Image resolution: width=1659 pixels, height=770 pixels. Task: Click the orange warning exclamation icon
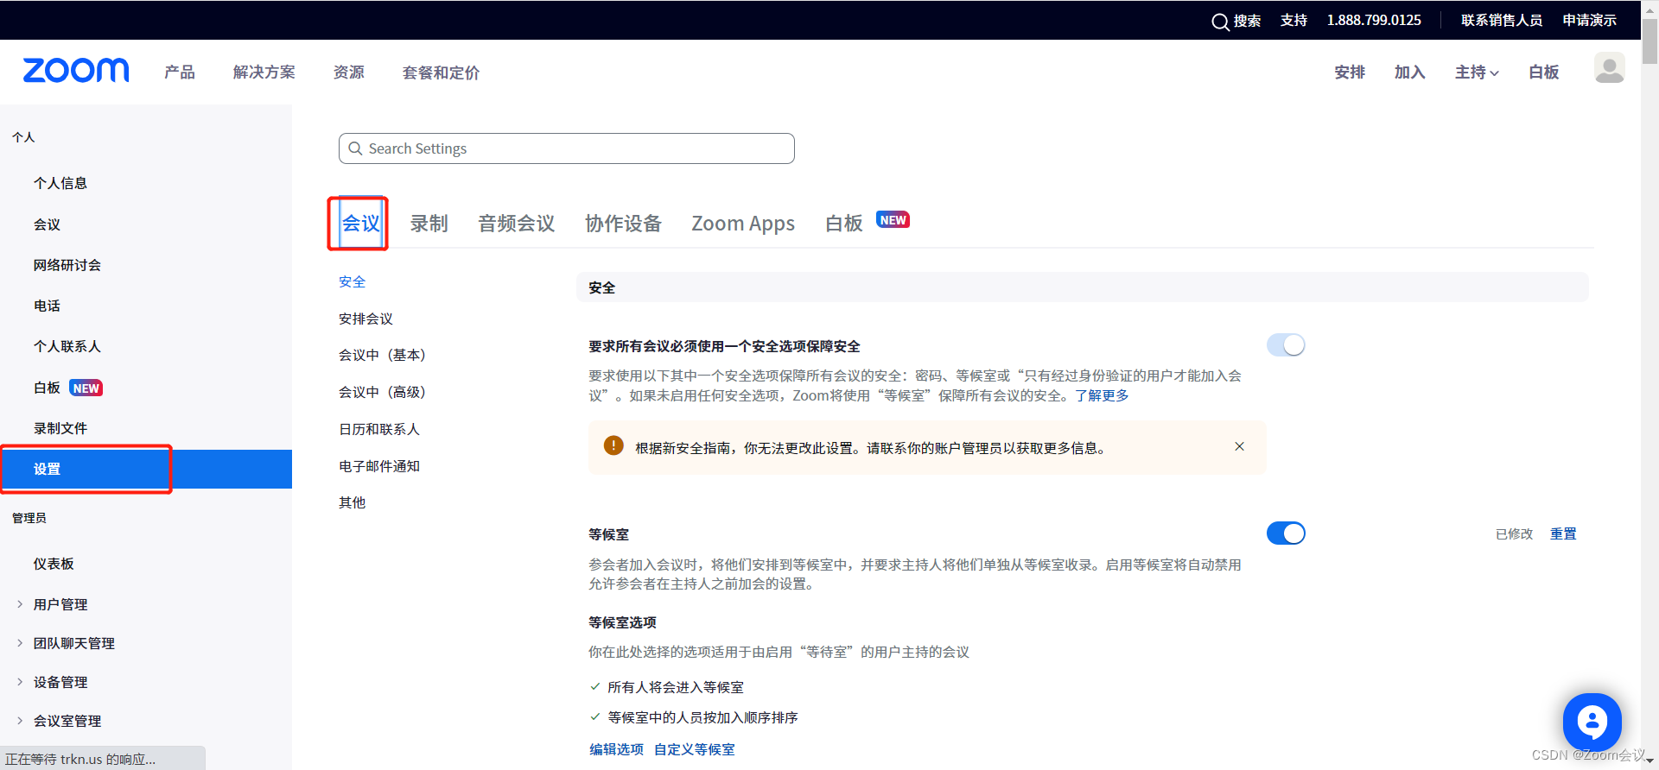tap(613, 445)
